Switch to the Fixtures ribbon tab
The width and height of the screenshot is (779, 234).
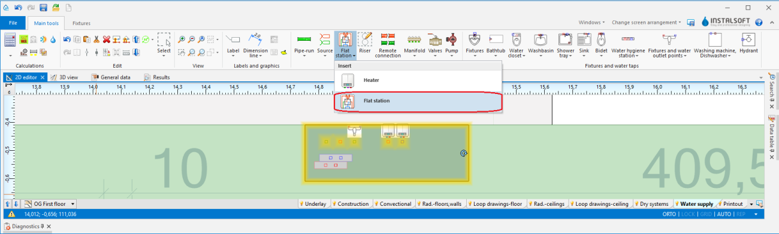click(81, 23)
